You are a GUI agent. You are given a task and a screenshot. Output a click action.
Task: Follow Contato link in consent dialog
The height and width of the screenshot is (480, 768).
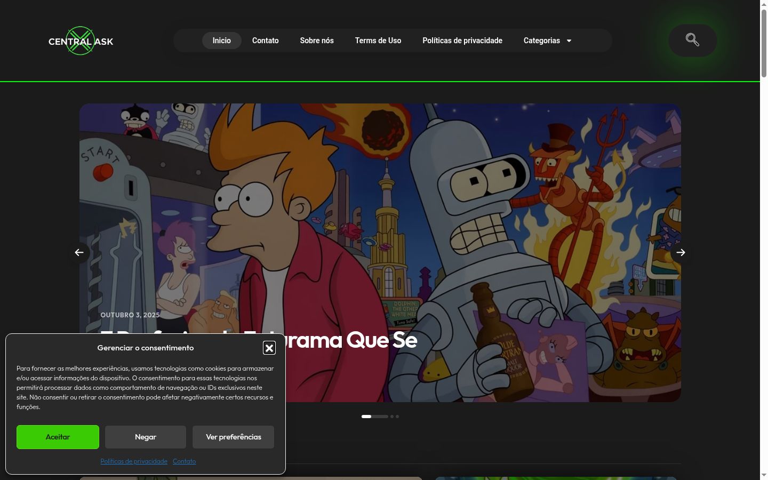point(184,461)
